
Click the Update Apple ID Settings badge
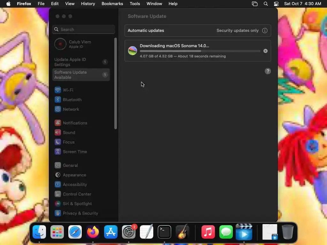[x=105, y=62]
